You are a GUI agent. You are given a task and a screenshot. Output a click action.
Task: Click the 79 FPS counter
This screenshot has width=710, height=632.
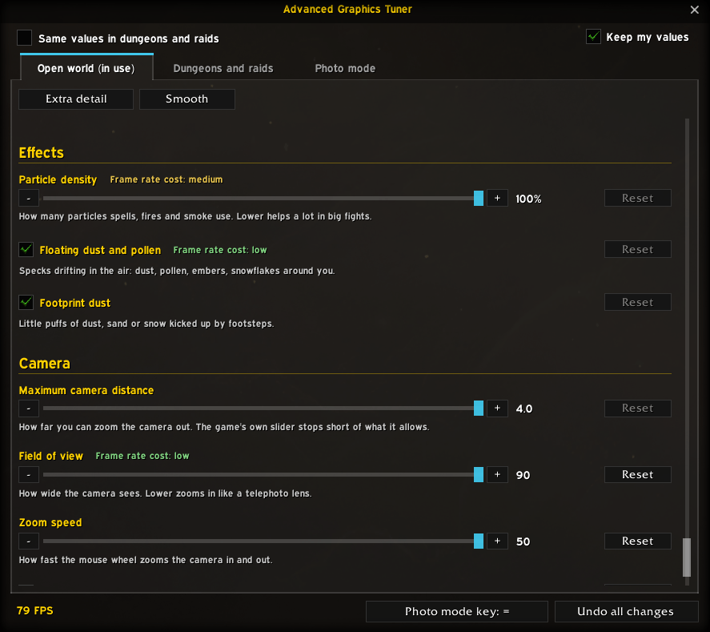coord(35,610)
